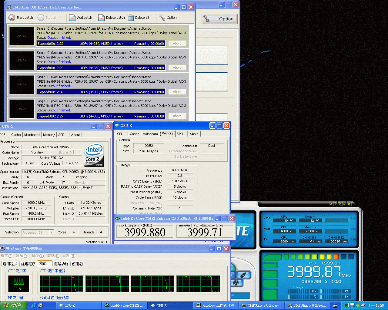The width and height of the screenshot is (388, 310).
Task: Toggle Celsius/Fahrenheit icon in EasyTune
Action: coord(340,204)
